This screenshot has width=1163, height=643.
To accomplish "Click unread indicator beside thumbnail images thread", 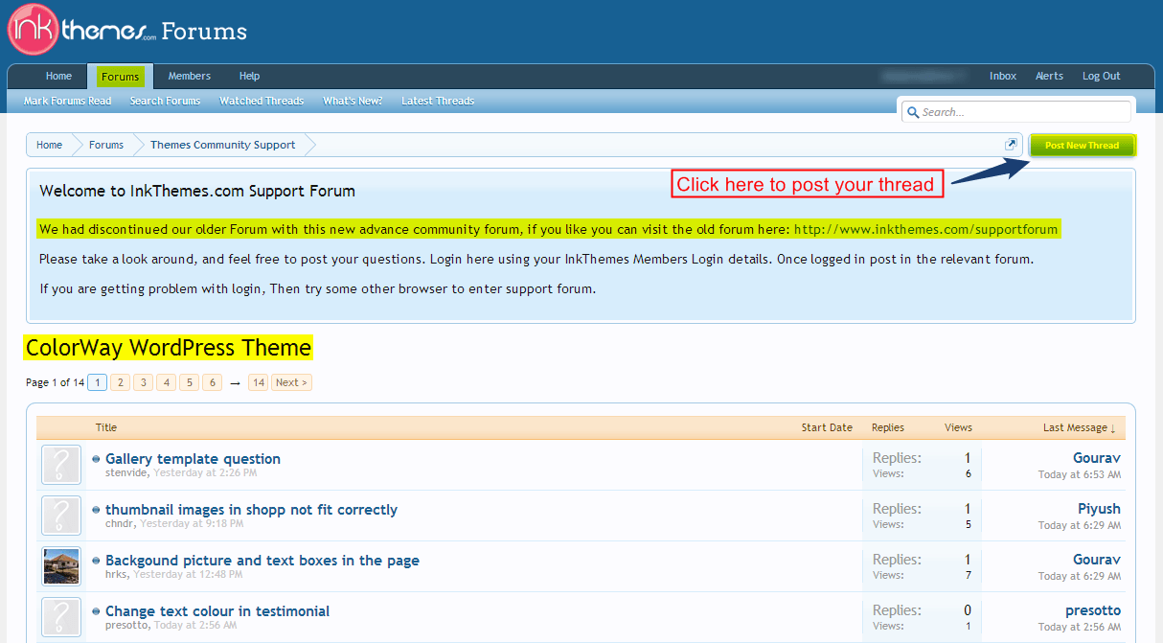I will point(96,510).
